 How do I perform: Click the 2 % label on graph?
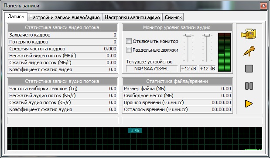tap(135, 131)
